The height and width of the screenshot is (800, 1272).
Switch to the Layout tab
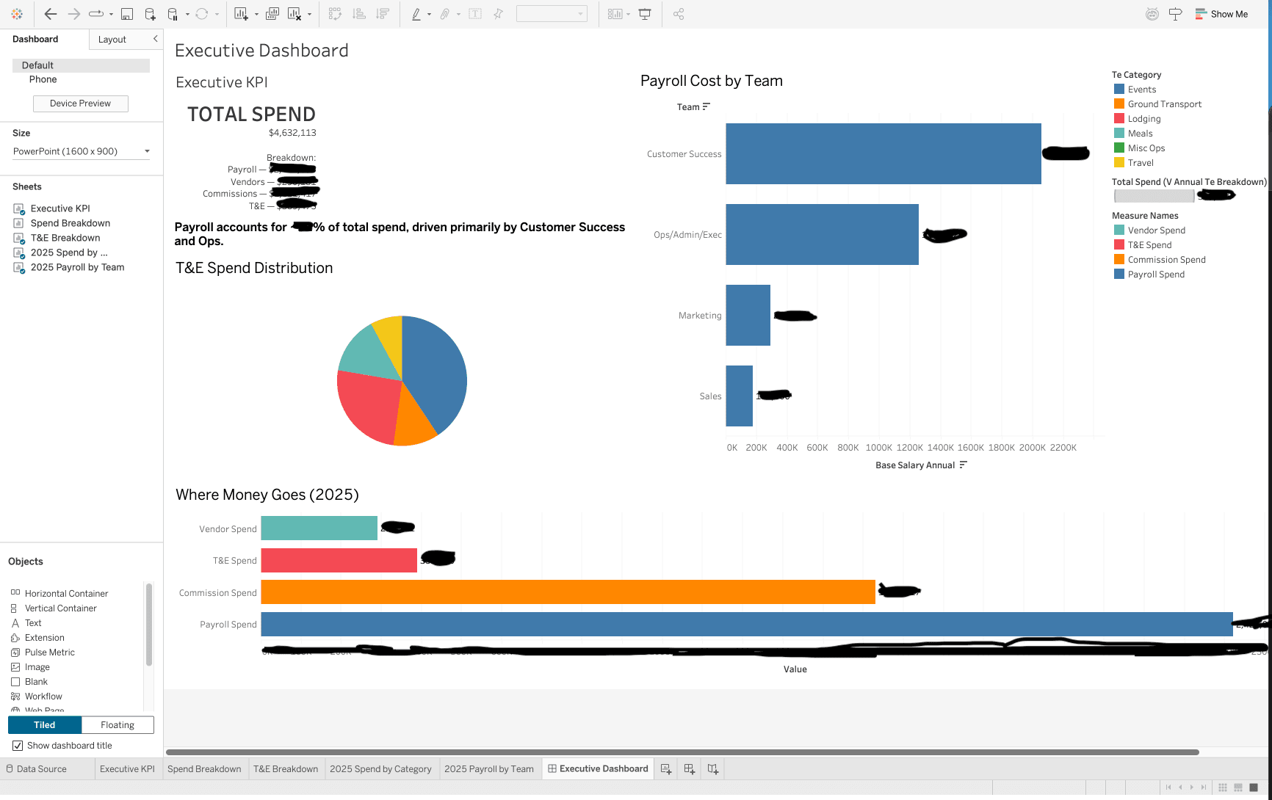[x=112, y=39]
